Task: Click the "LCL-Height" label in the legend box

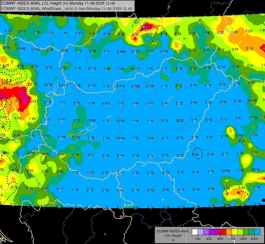Action: click(173, 236)
